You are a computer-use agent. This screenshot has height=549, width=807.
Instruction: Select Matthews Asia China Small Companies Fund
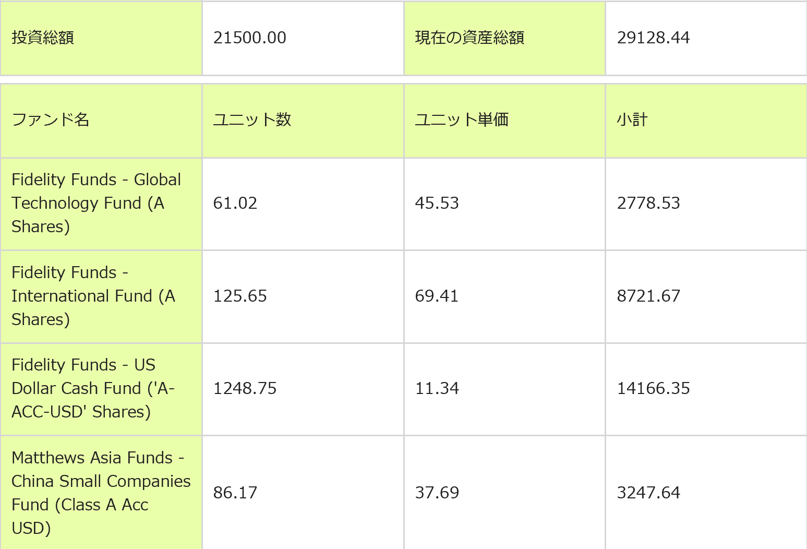[101, 493]
